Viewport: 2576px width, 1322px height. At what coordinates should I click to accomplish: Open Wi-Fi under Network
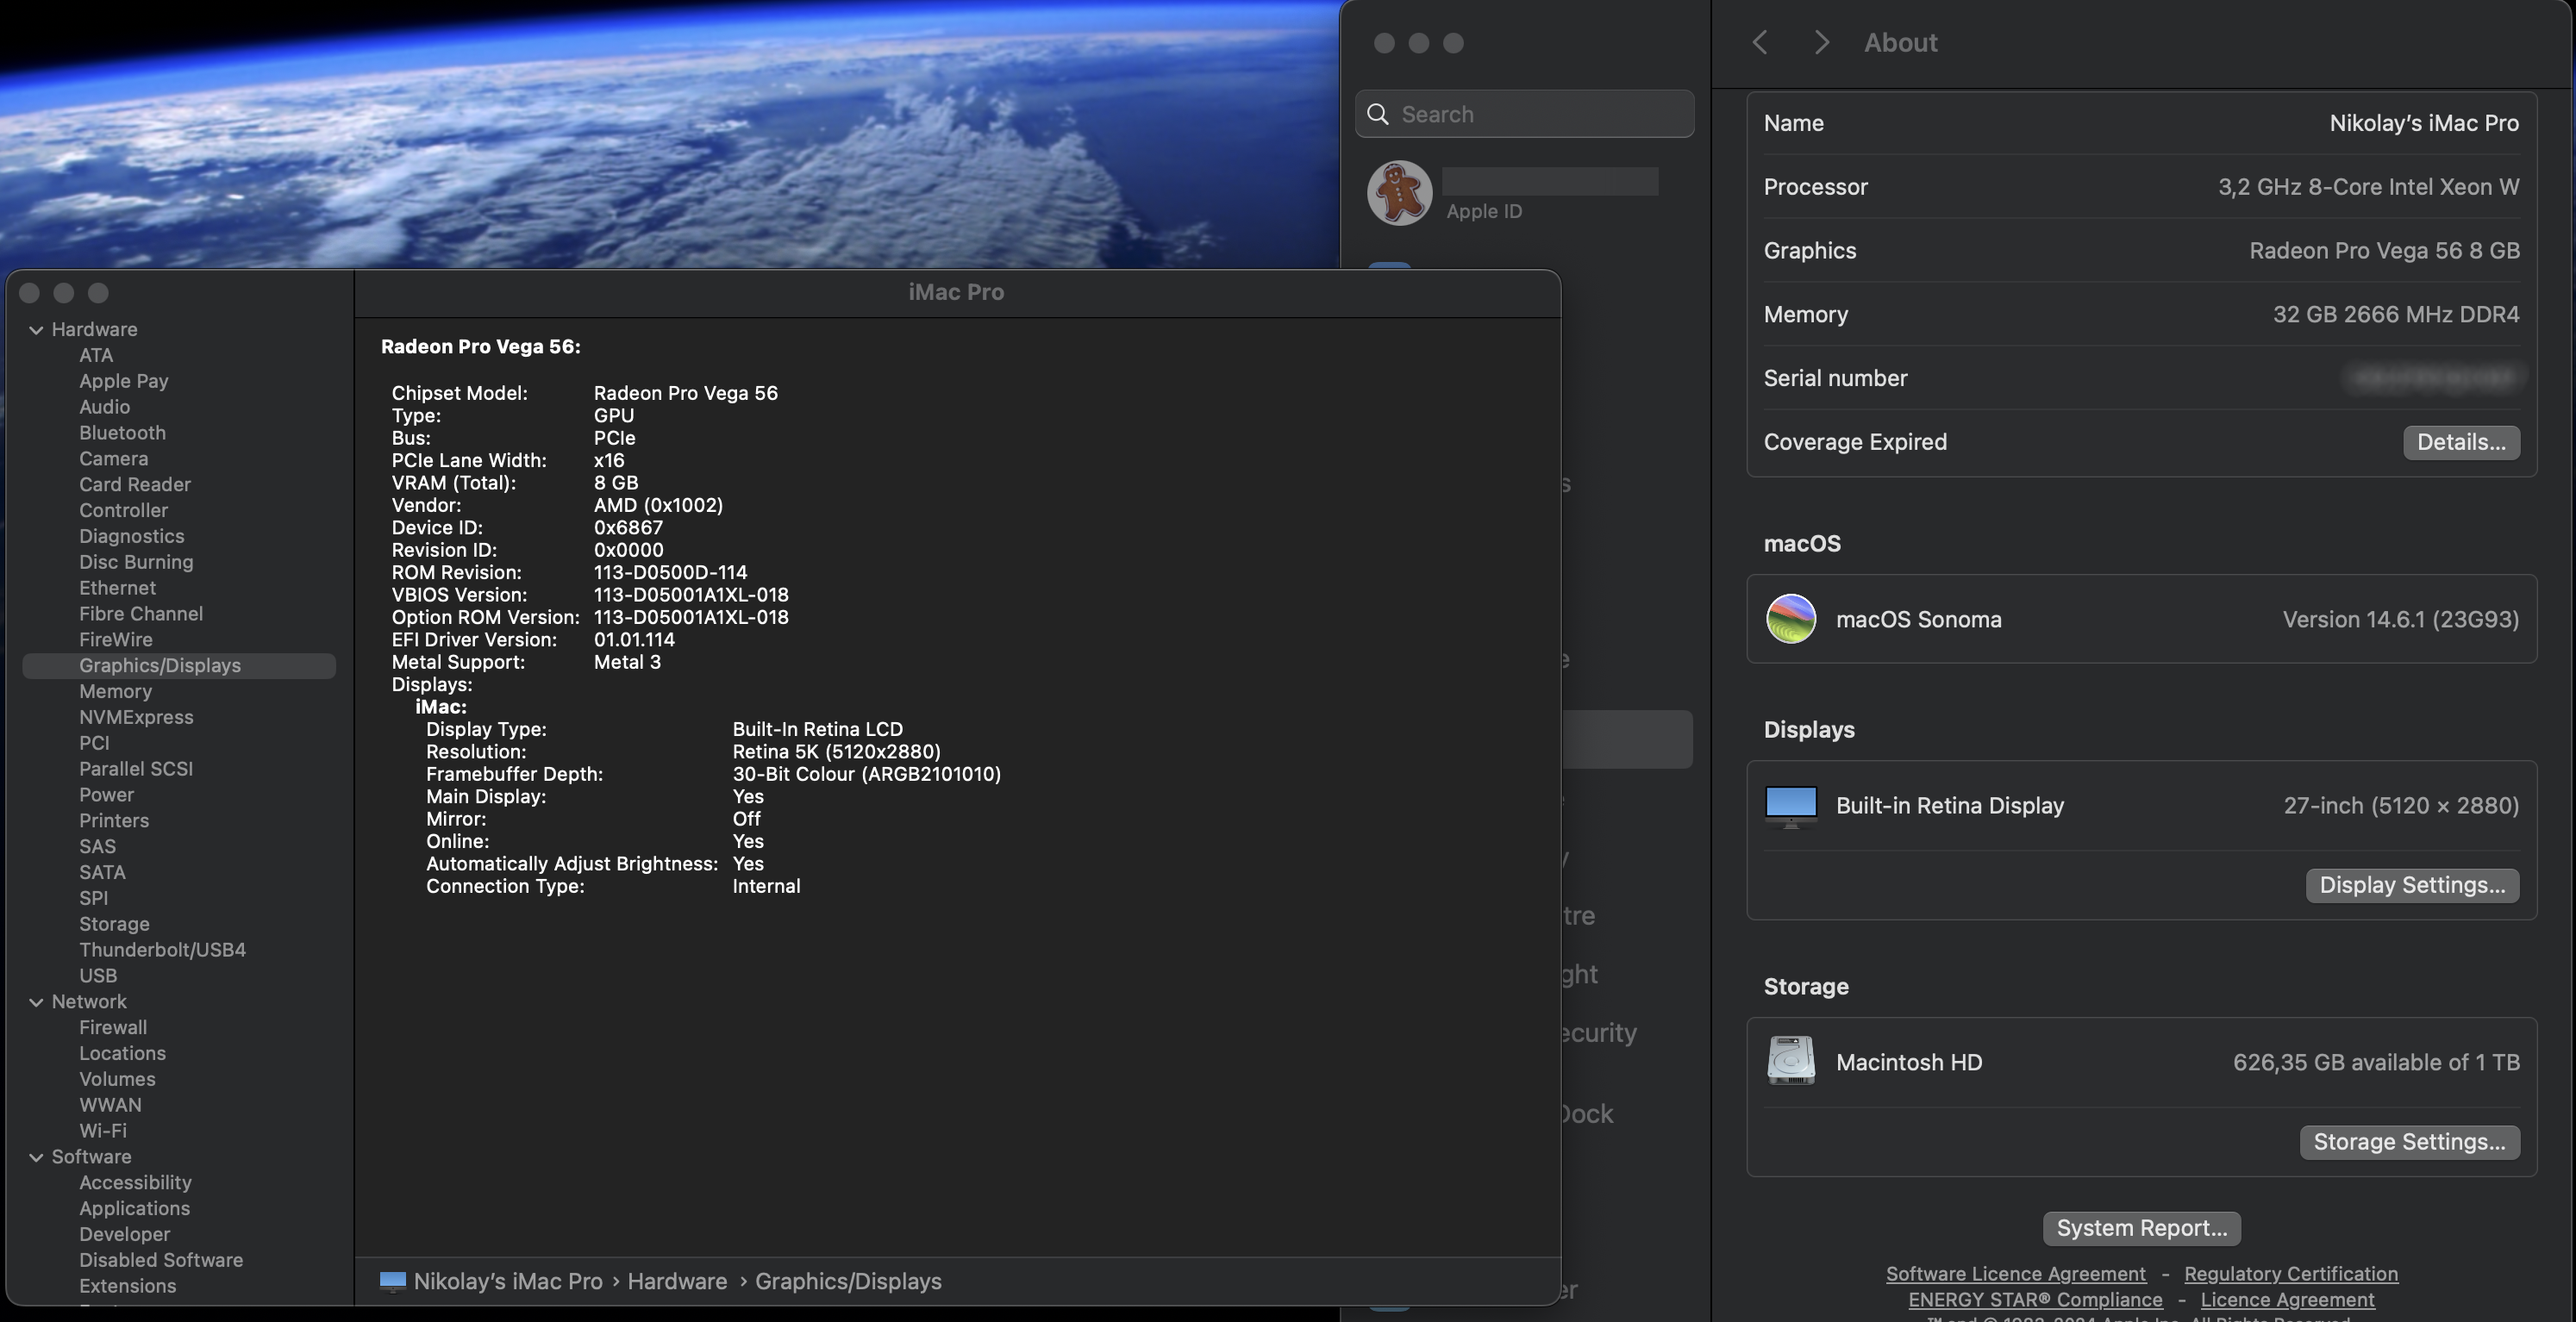click(103, 1130)
